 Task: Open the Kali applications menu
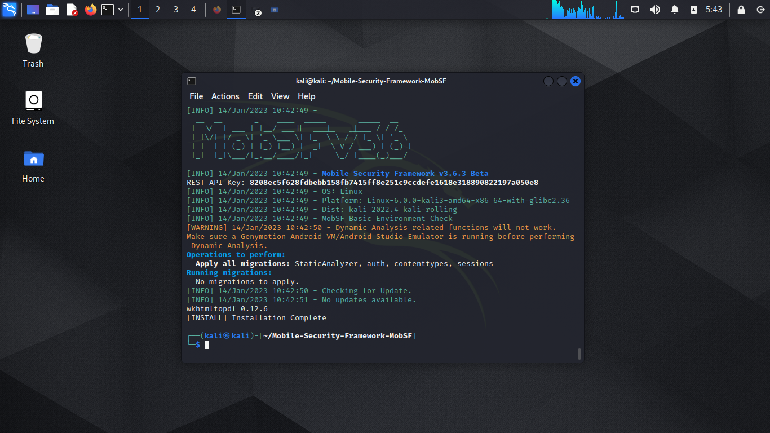click(x=10, y=10)
